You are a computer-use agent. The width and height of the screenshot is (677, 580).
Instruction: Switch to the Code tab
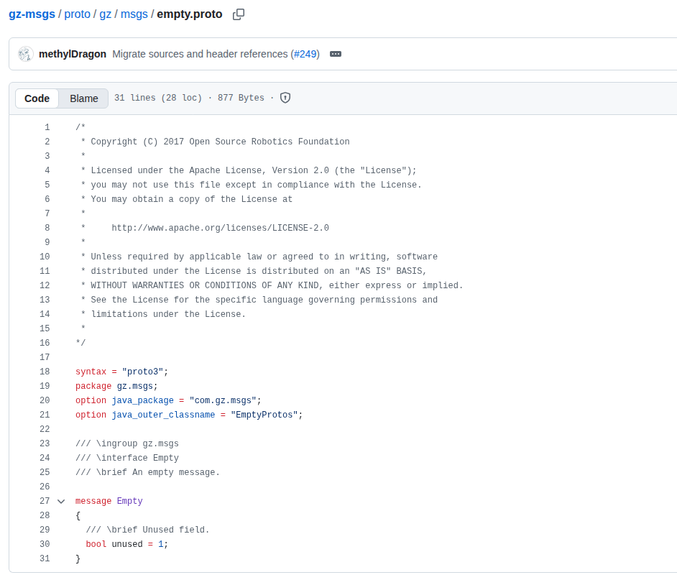coord(37,98)
